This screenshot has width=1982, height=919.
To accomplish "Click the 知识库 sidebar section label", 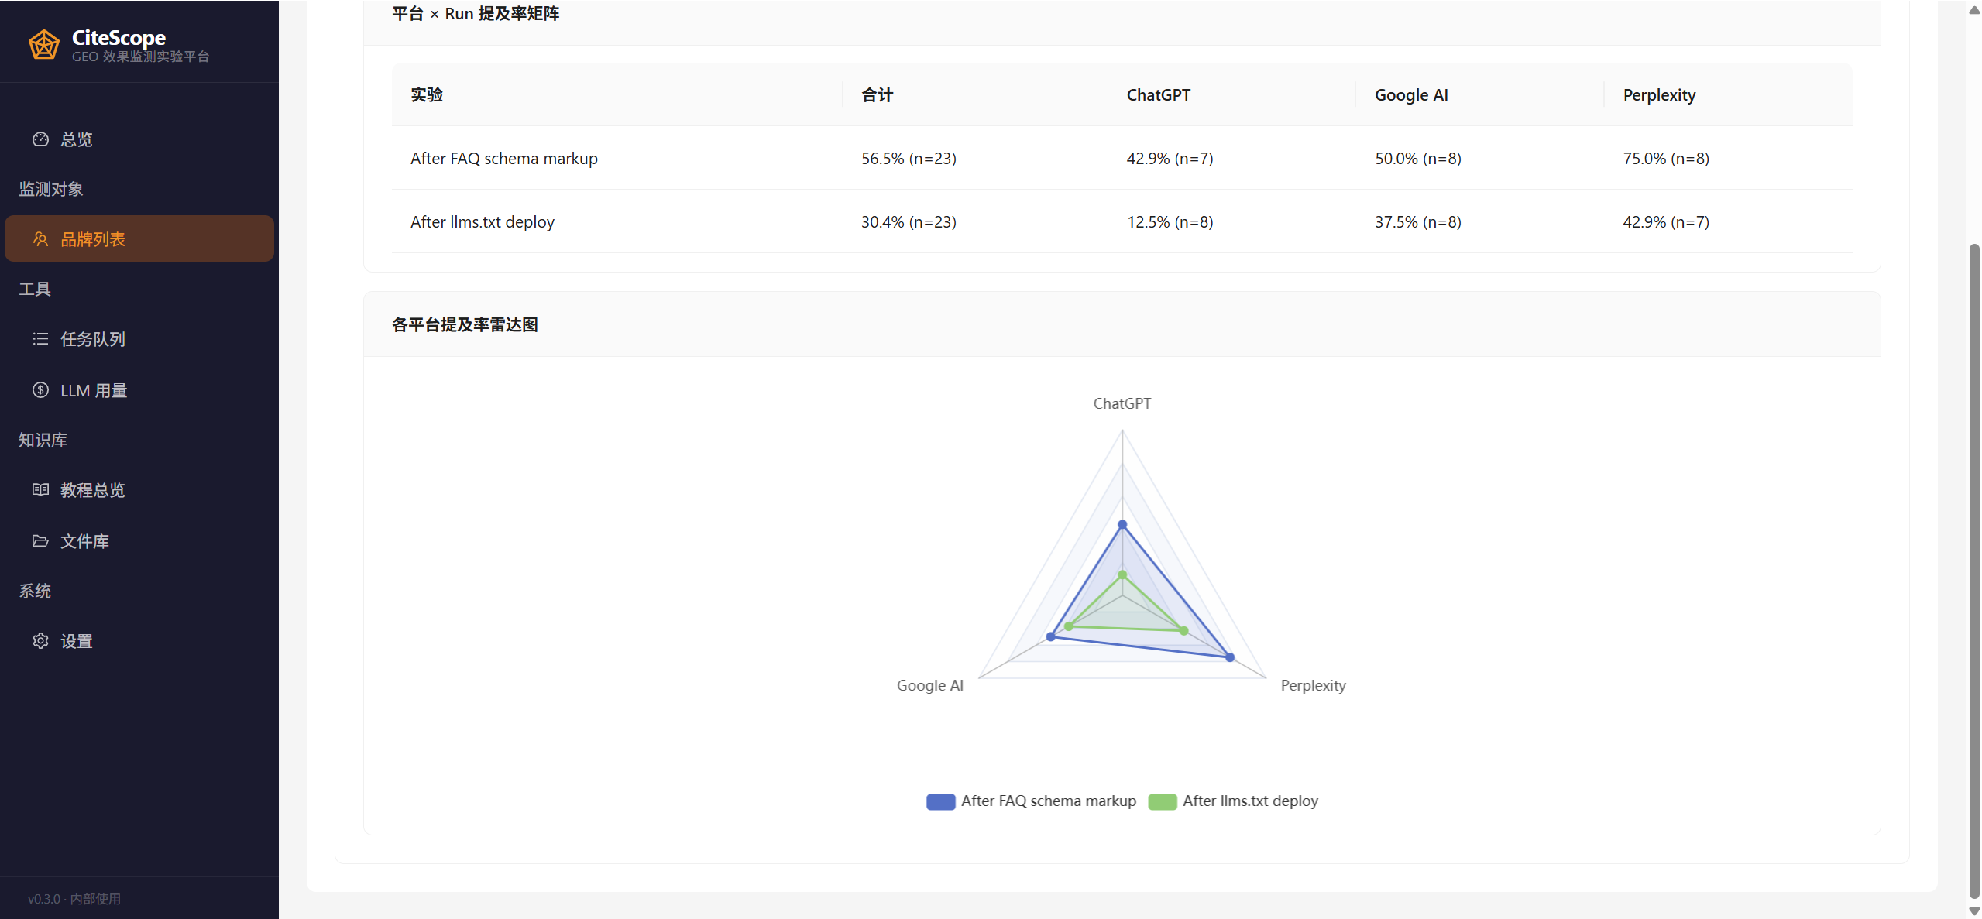I will 43,440.
